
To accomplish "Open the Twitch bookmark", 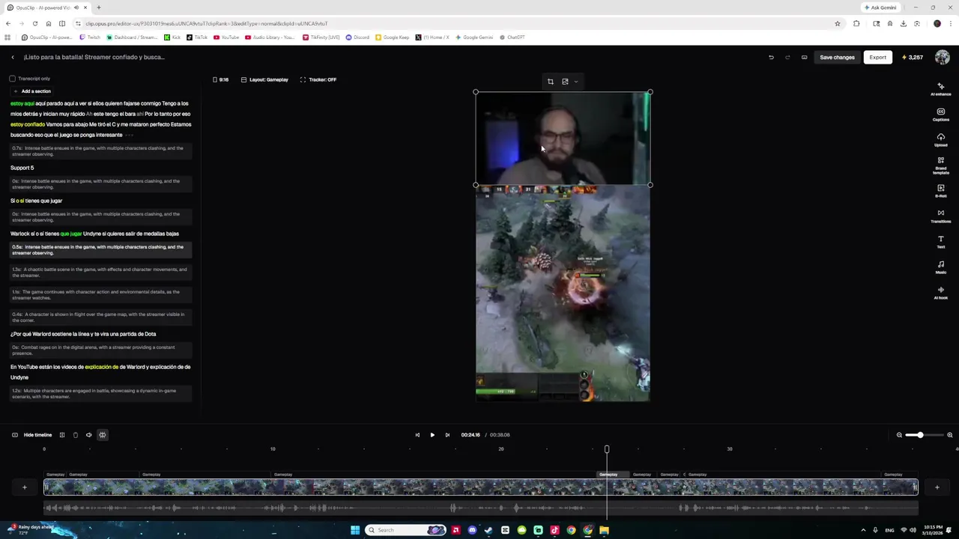I will pos(90,37).
